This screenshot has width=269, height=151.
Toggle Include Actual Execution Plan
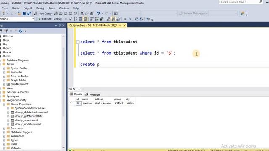click(x=92, y=19)
